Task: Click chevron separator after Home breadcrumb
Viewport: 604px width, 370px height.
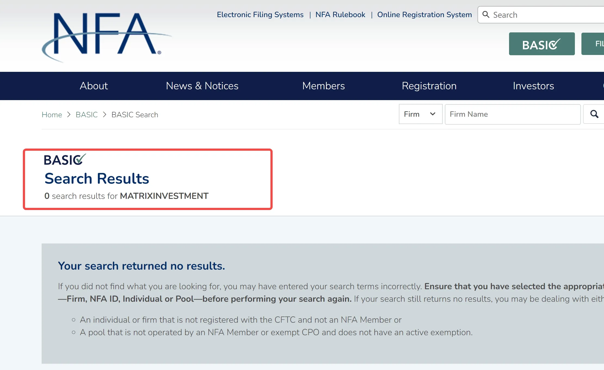Action: coord(69,115)
